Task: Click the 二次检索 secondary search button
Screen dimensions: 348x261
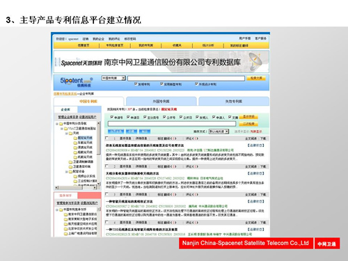Action: (x=248, y=124)
